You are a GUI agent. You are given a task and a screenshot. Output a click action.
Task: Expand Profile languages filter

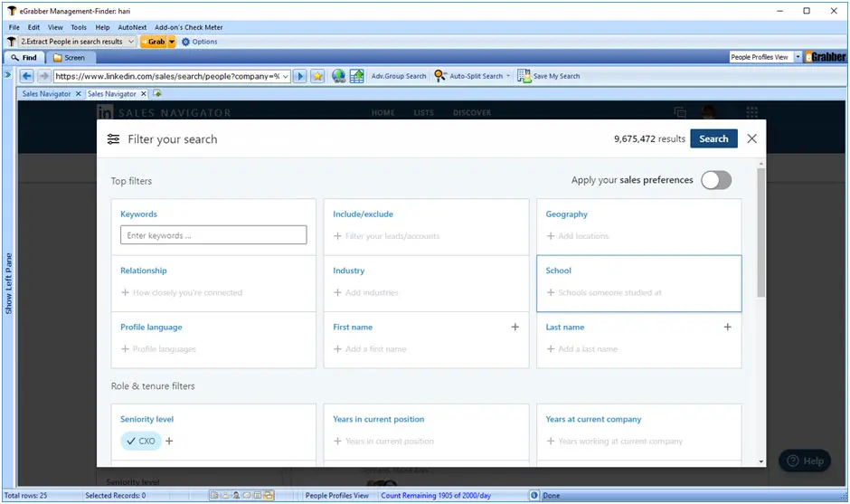158,349
